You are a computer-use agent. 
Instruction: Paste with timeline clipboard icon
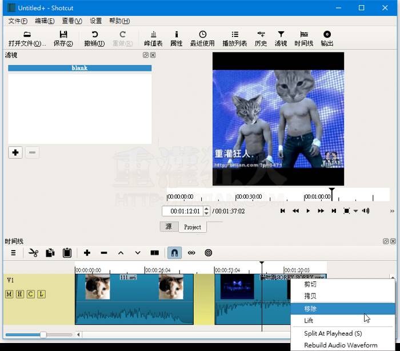(67, 253)
